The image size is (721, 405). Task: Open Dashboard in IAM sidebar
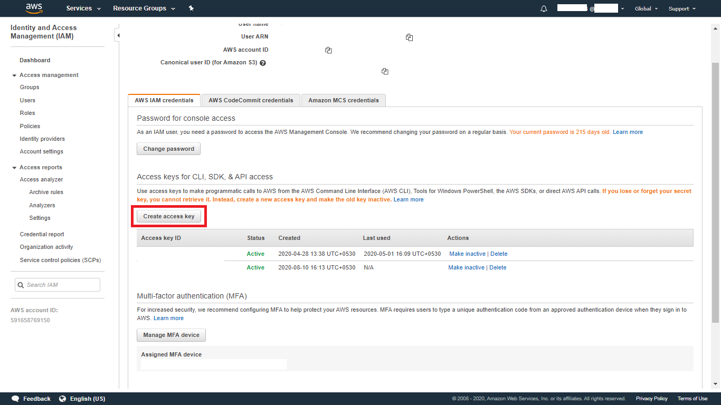[35, 60]
